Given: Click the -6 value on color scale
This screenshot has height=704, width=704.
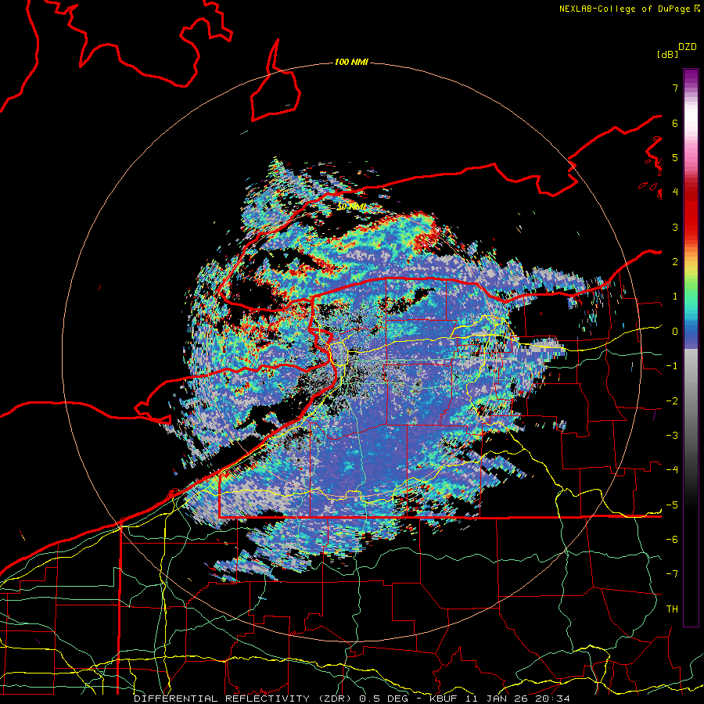Looking at the screenshot, I should 672,540.
